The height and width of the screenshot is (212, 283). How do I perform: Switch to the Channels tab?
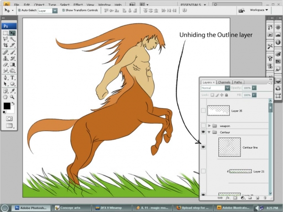[224, 82]
